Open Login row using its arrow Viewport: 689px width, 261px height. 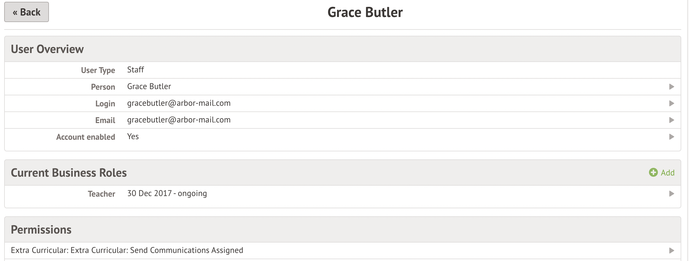pyautogui.click(x=672, y=103)
